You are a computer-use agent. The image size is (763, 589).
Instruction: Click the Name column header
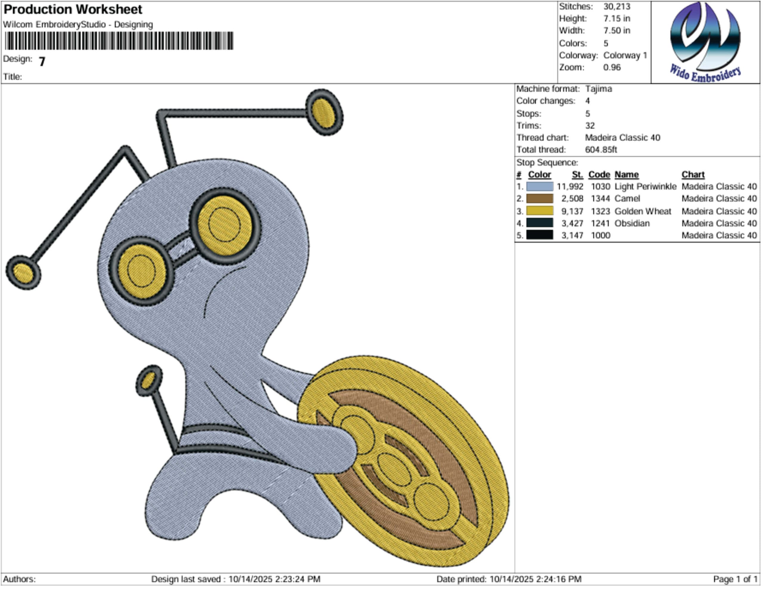point(626,174)
